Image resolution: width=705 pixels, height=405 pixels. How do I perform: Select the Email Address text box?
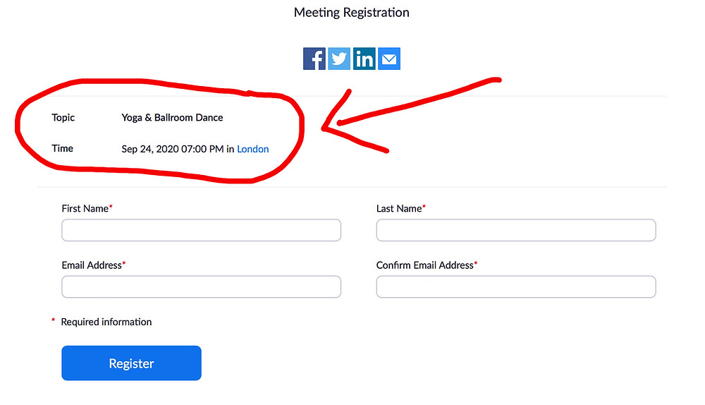click(x=201, y=286)
